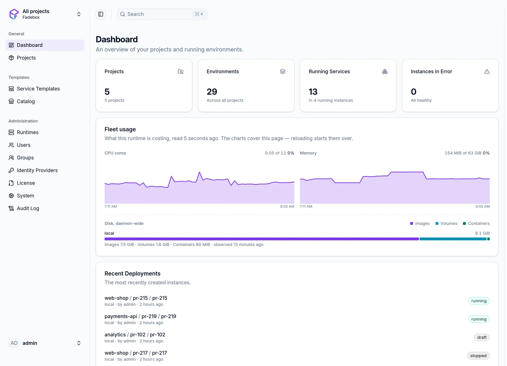Focus the Search input field
Image resolution: width=507 pixels, height=366 pixels.
(x=162, y=14)
